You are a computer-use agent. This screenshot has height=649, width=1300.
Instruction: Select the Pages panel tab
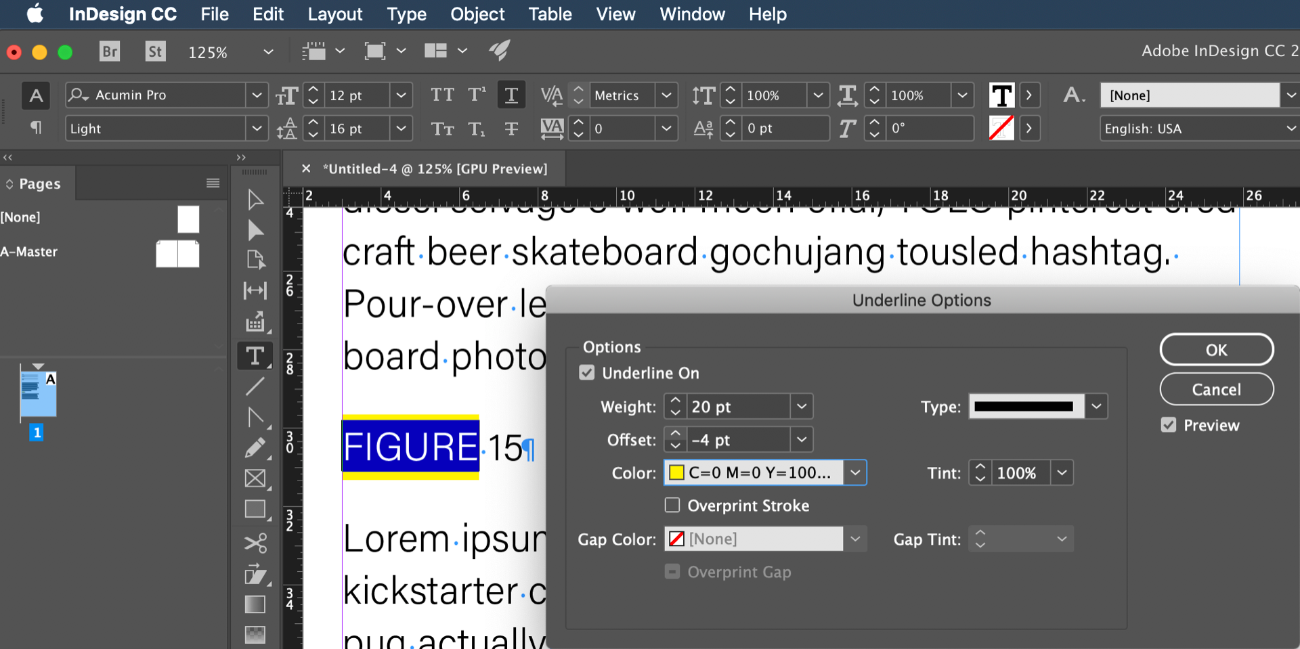click(x=39, y=183)
